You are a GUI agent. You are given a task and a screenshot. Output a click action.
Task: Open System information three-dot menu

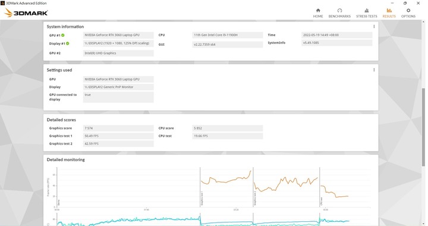pyautogui.click(x=374, y=27)
